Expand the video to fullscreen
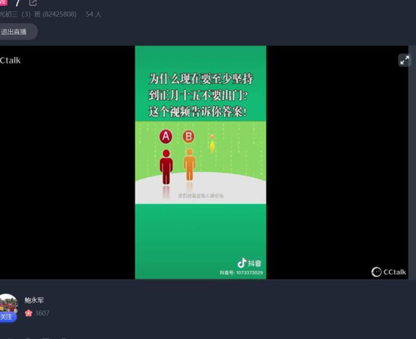This screenshot has width=416, height=339. (405, 60)
